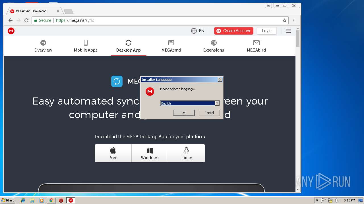Click Create Account button
This screenshot has height=204, width=364.
(x=234, y=31)
